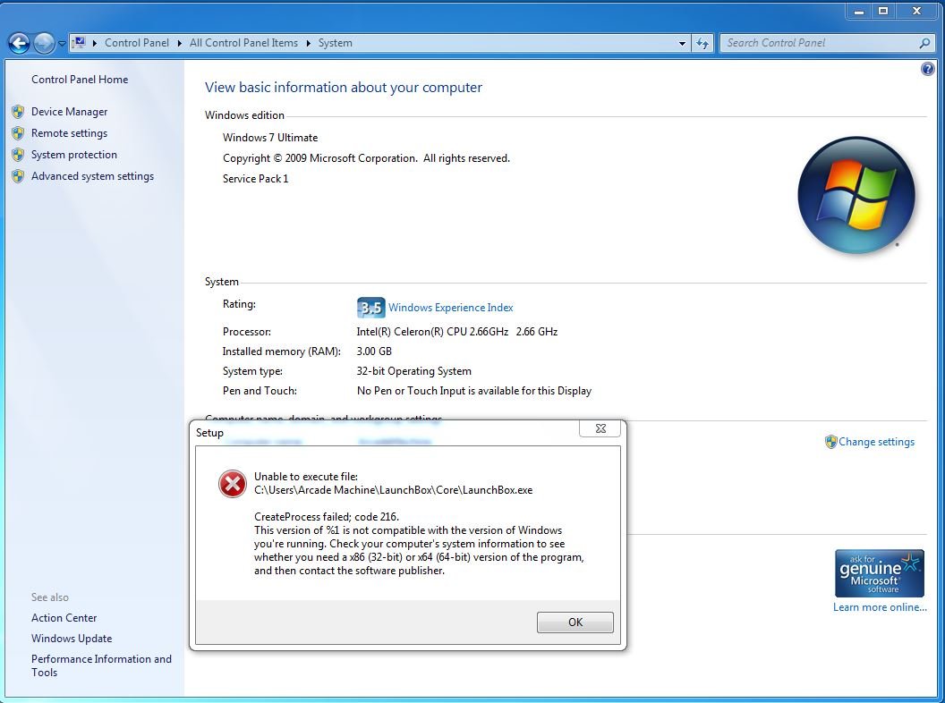The width and height of the screenshot is (945, 703).
Task: Open Windows Update under See also
Action: point(72,639)
